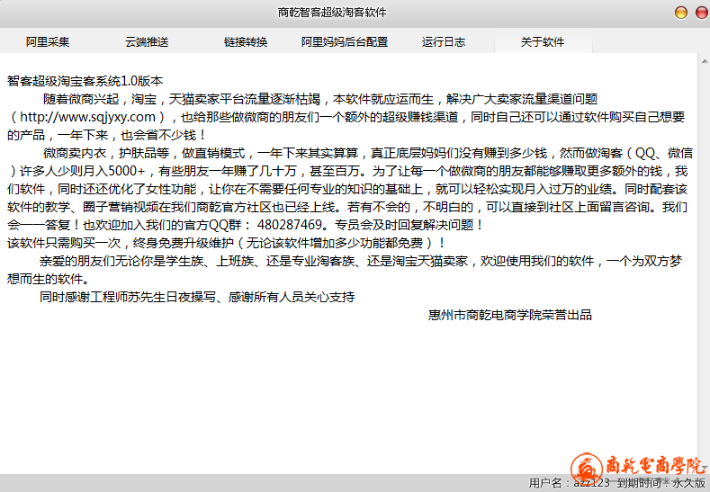View the 运行日志 tab
Screen dimensions: 710x492
pos(444,41)
